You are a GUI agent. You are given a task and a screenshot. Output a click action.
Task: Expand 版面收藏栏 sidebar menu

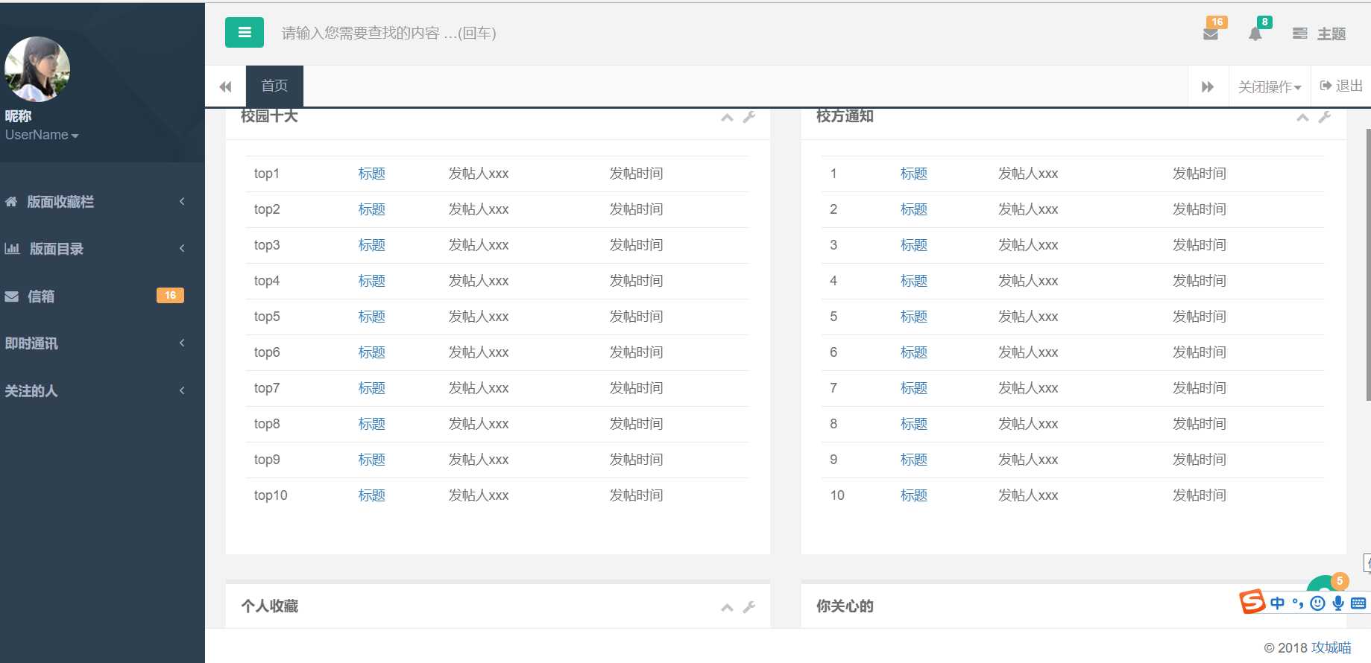(x=102, y=202)
